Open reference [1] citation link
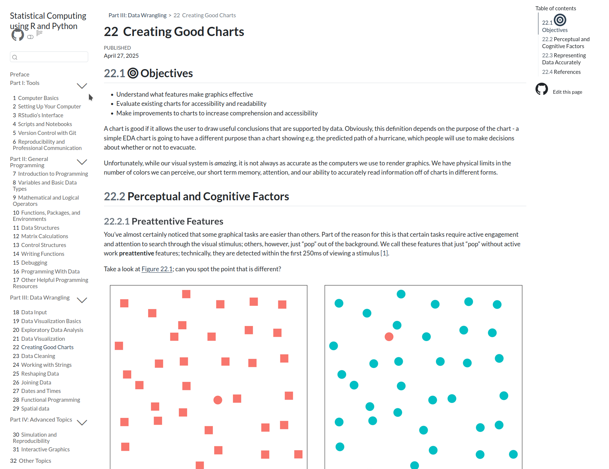 384,253
